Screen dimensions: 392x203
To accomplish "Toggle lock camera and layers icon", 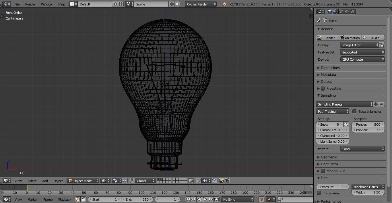I will pyautogui.click(x=191, y=181).
